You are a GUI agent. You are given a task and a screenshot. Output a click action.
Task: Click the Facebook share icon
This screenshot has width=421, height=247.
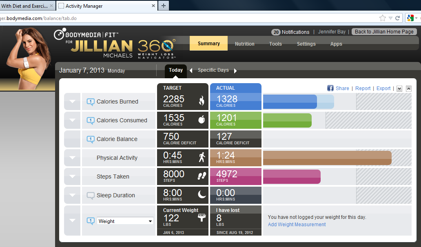pos(330,88)
